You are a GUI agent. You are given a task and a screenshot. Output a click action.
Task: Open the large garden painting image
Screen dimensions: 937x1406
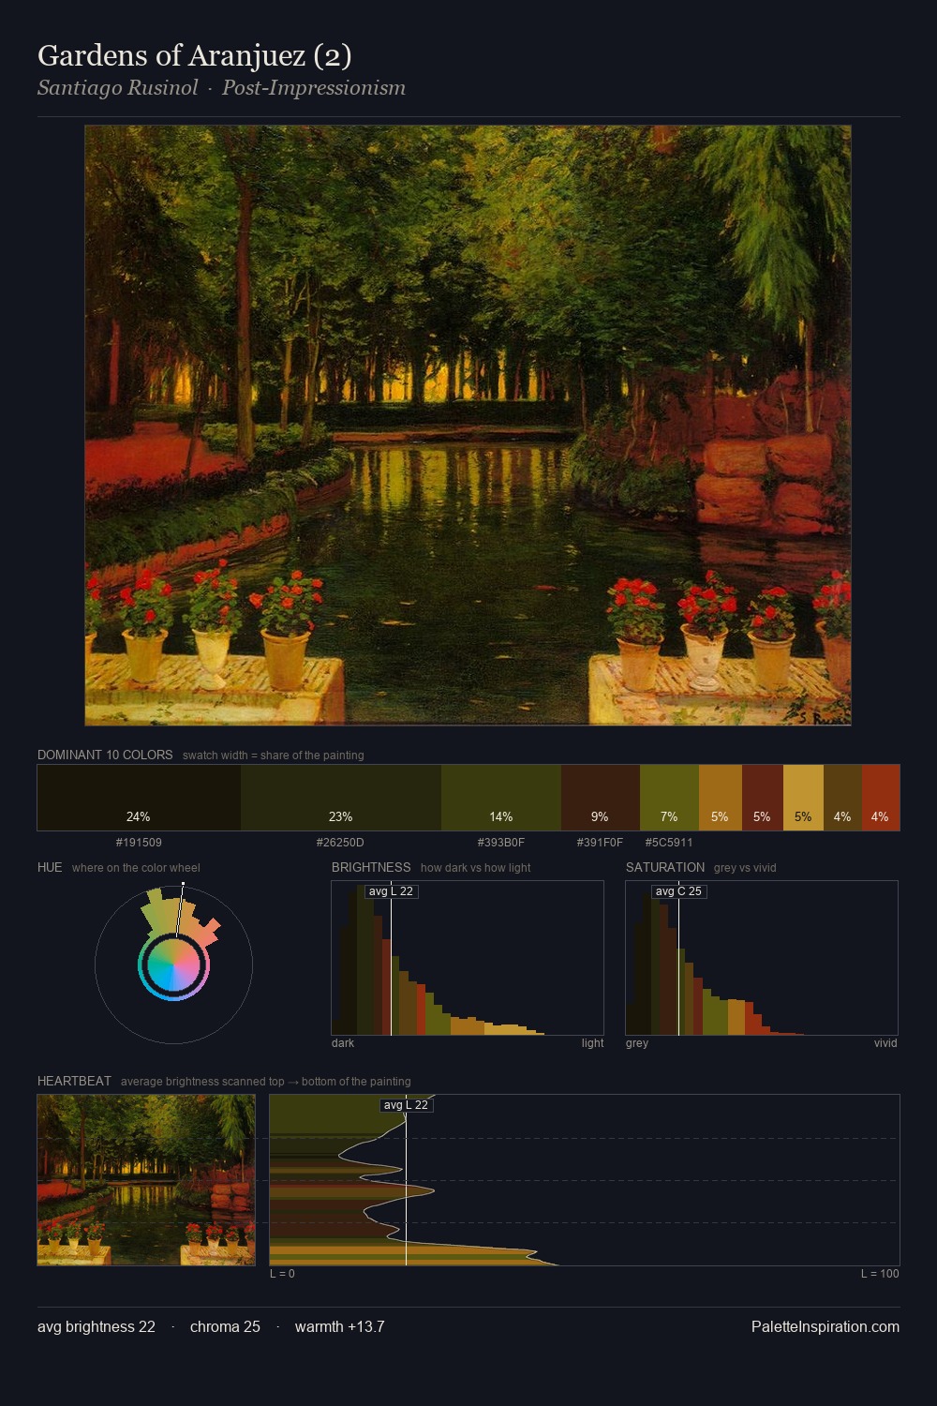[x=468, y=426]
